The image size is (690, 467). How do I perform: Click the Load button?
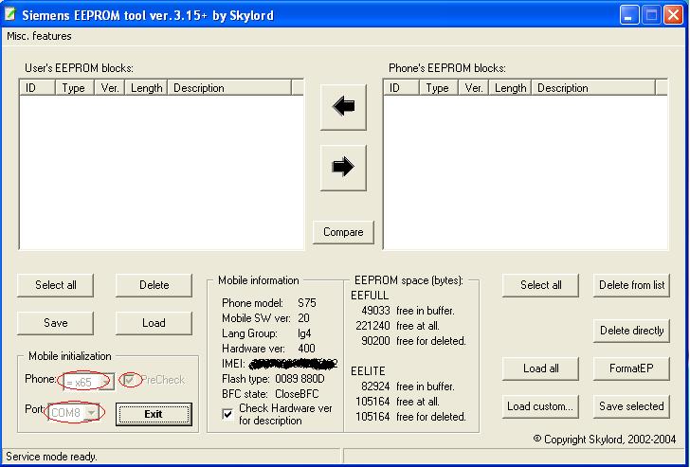(x=154, y=323)
